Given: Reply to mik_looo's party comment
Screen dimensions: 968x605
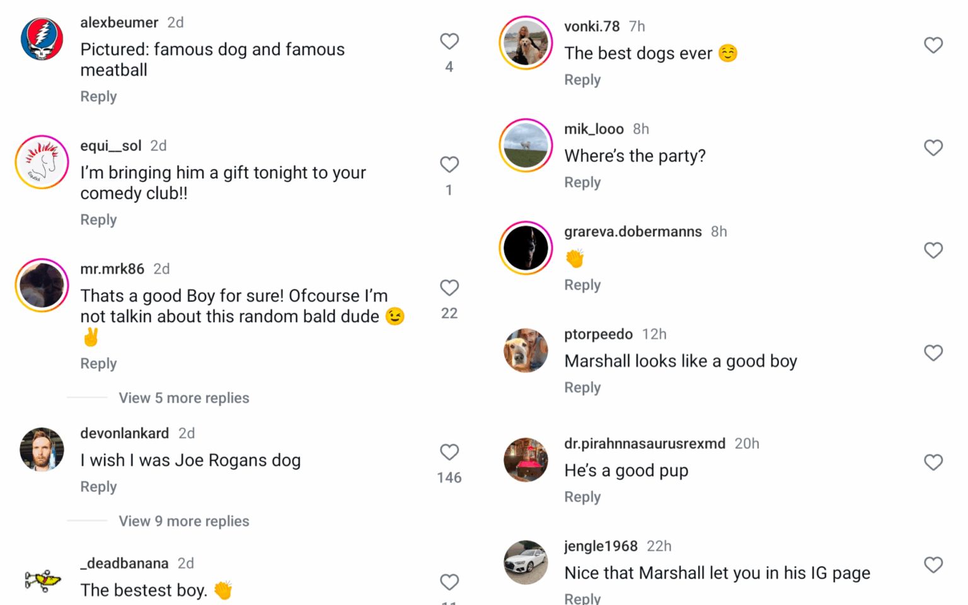Looking at the screenshot, I should (x=582, y=181).
